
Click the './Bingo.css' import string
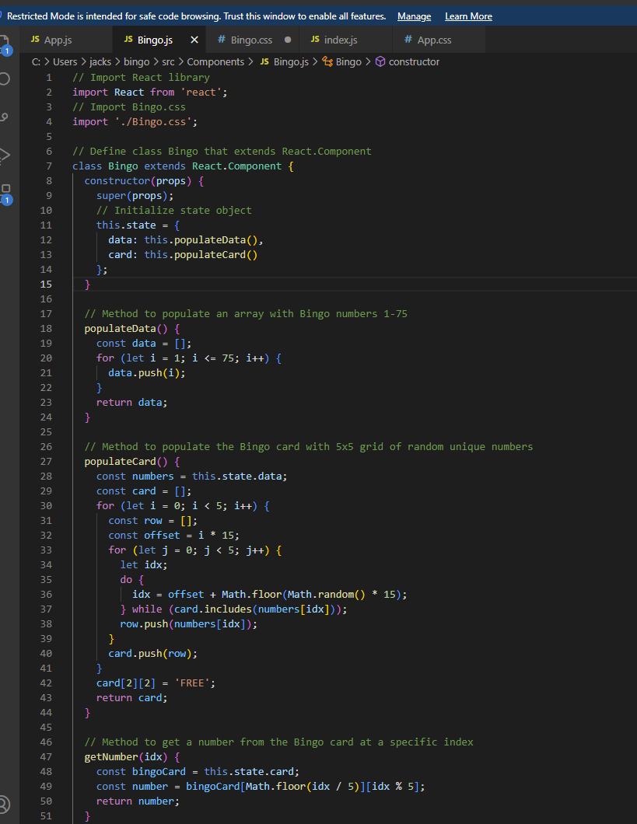tap(153, 121)
